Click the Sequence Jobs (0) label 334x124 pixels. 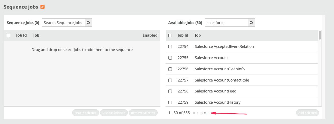pos(23,23)
